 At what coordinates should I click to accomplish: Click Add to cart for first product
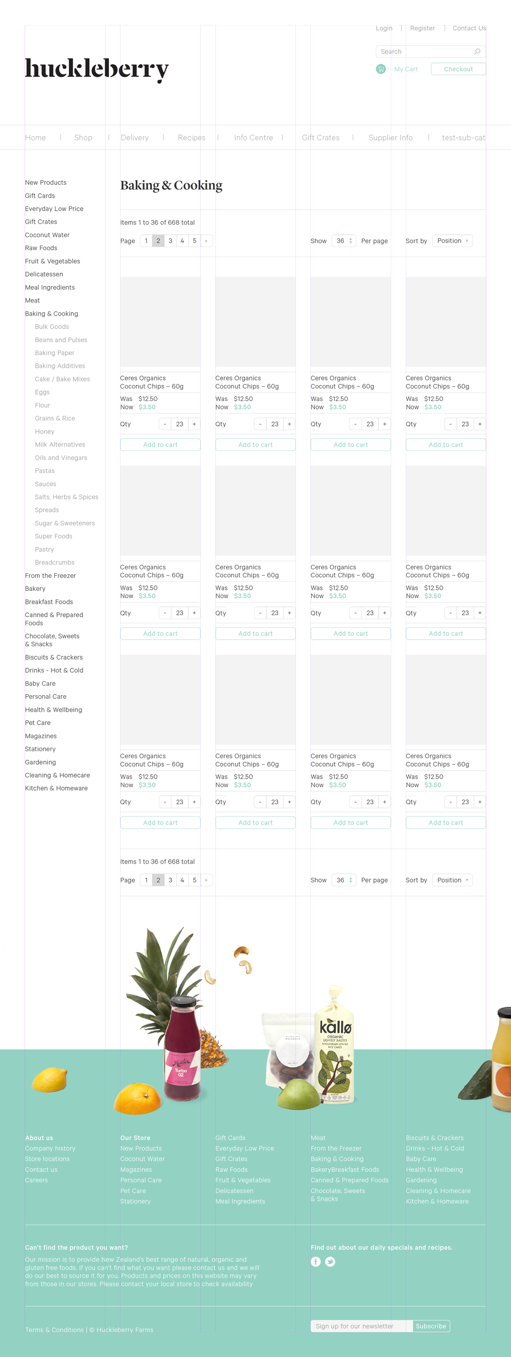[x=160, y=445]
